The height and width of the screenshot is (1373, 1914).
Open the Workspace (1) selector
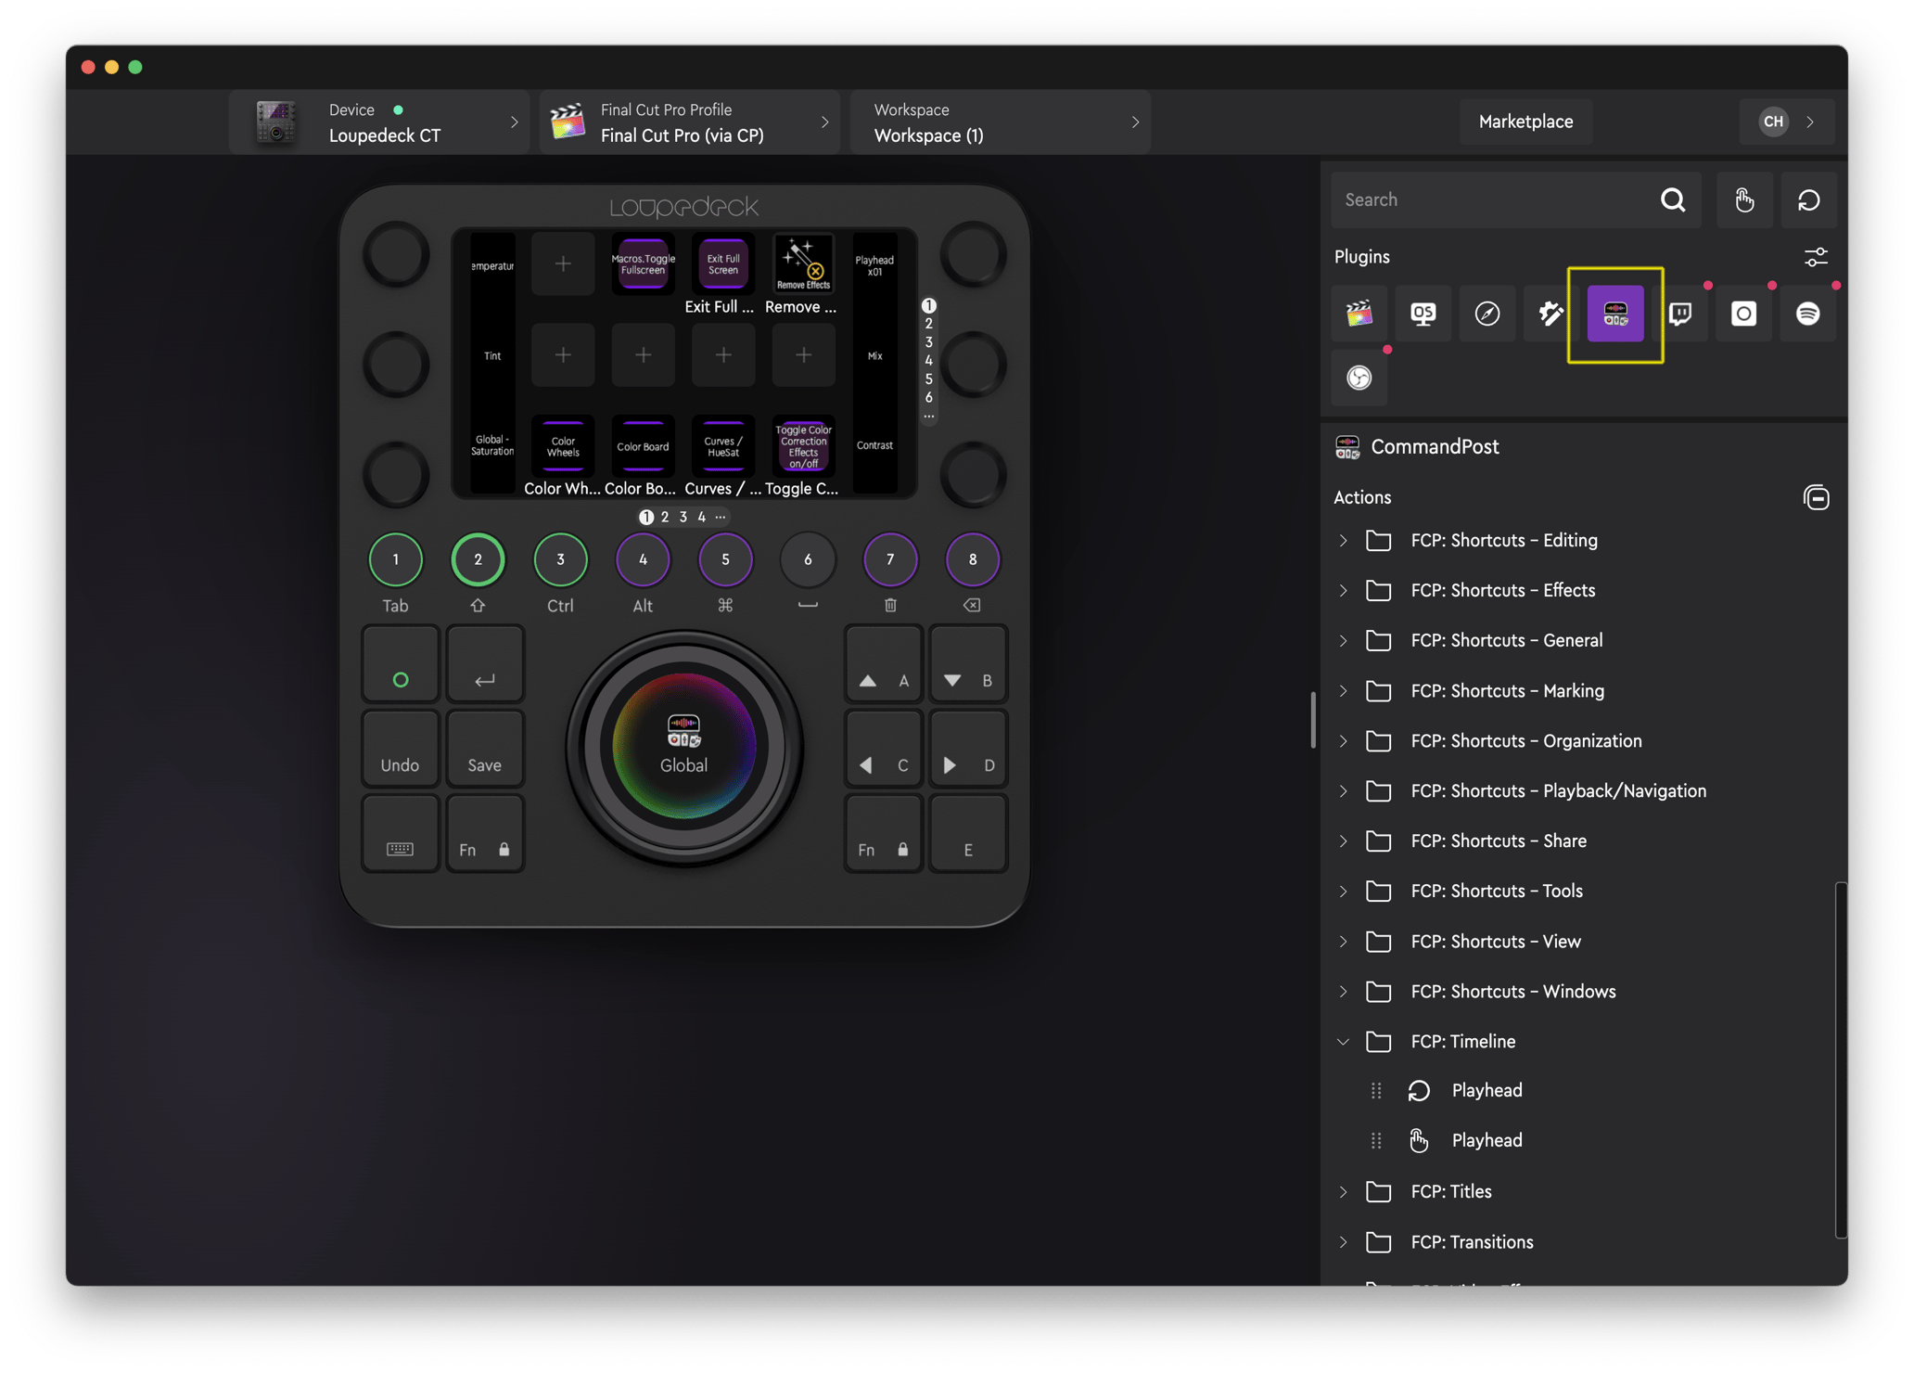(1000, 122)
